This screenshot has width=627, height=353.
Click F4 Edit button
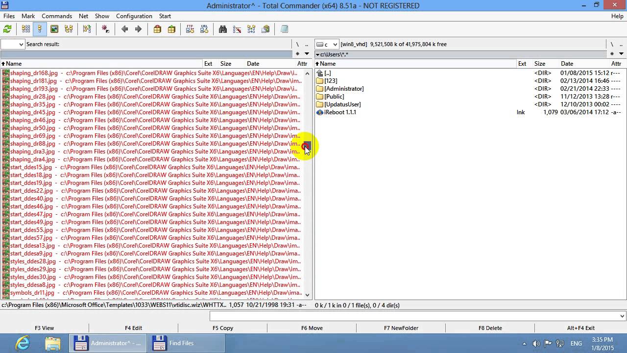[x=133, y=328]
